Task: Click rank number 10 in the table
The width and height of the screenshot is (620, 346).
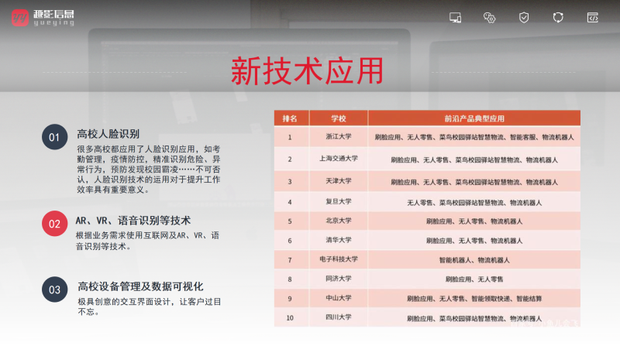Action: click(x=290, y=318)
